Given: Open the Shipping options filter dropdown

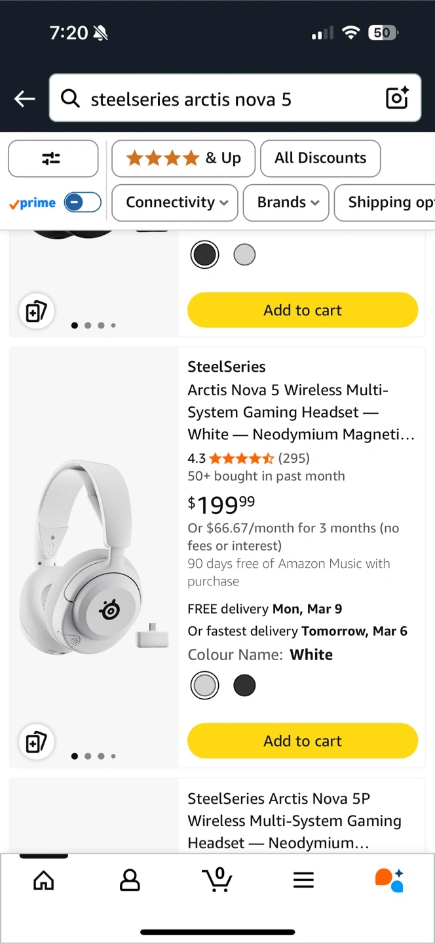Looking at the screenshot, I should coord(387,203).
